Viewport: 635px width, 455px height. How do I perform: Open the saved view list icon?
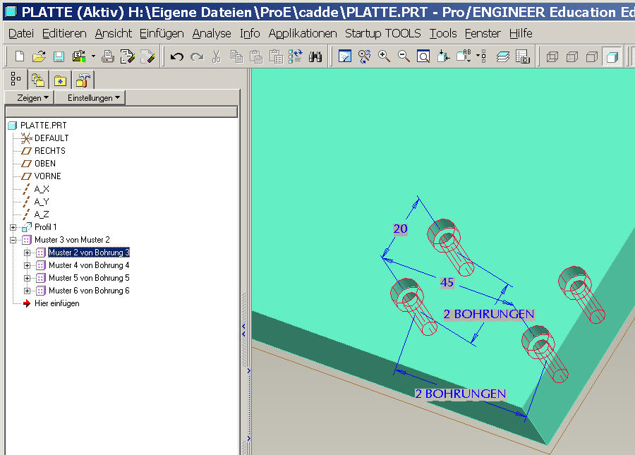tap(464, 56)
